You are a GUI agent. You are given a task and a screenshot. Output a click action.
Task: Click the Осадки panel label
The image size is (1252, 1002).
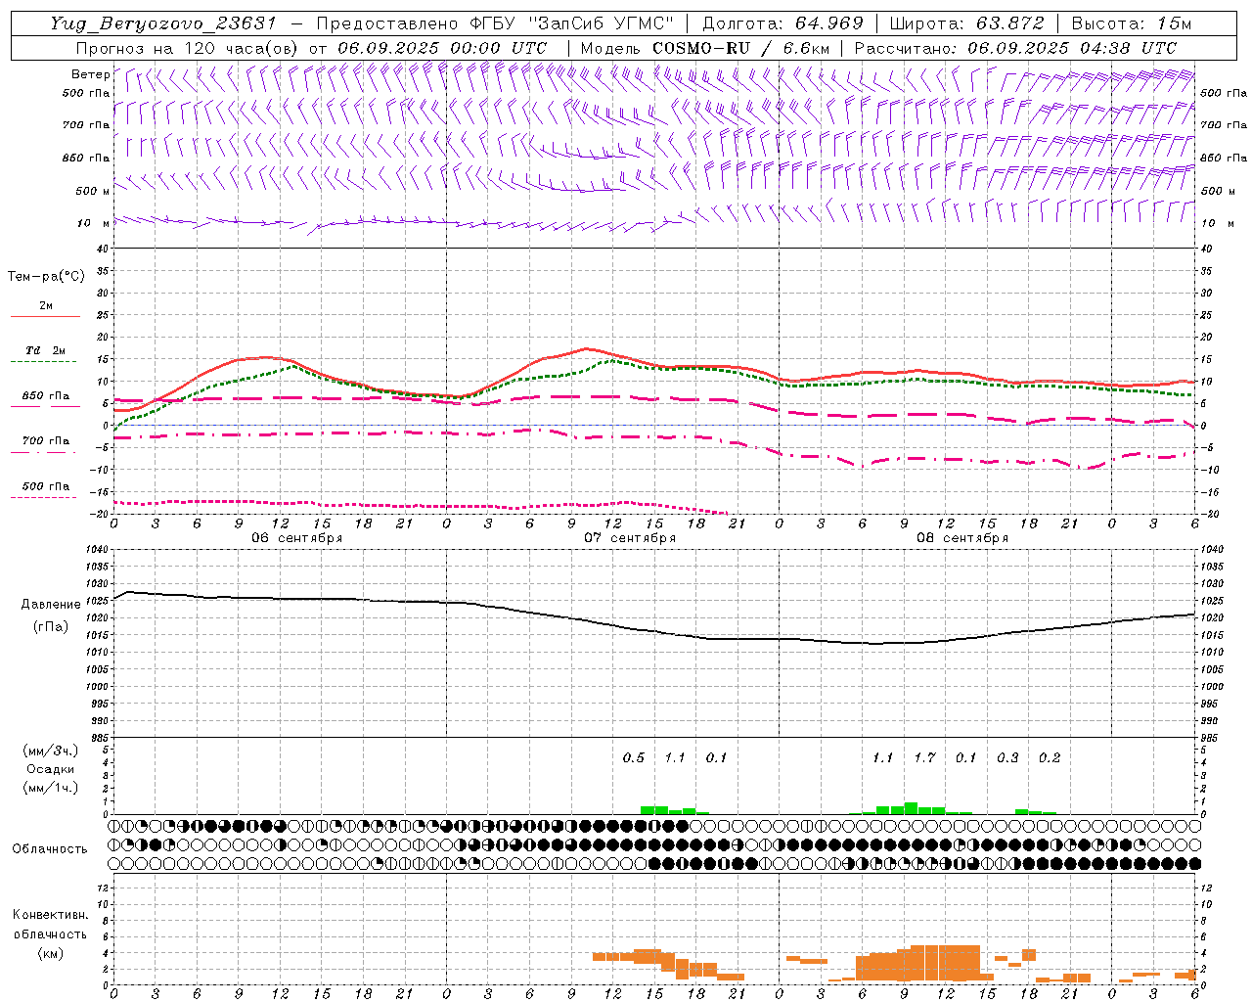pyautogui.click(x=51, y=769)
